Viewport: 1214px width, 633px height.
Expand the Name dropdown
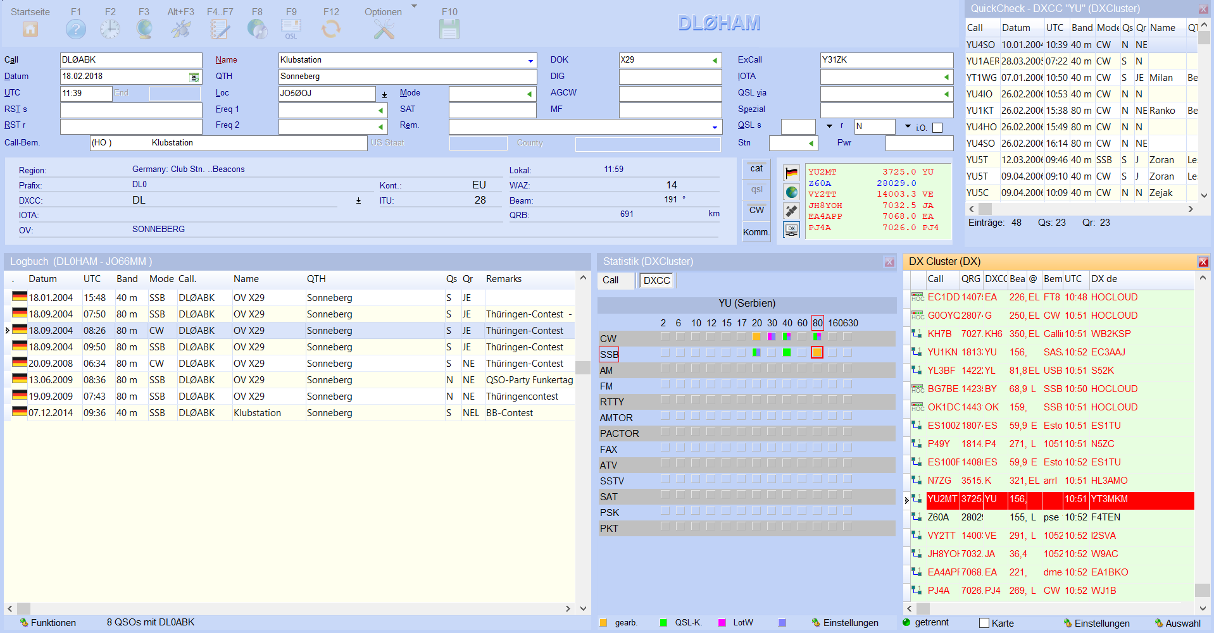pyautogui.click(x=530, y=61)
